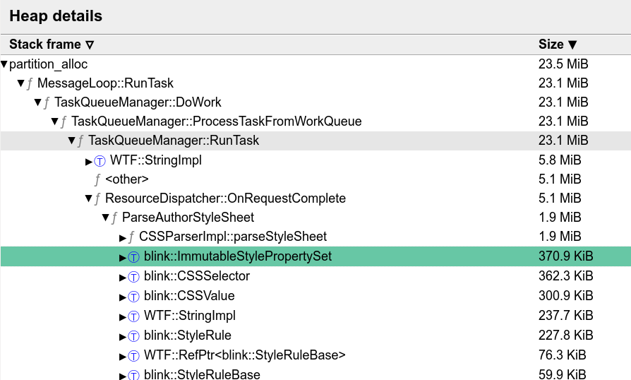Viewport: 631px width, 380px height.
Task: Expand blink::ImmutableStylePropertySet node
Action: (123, 257)
